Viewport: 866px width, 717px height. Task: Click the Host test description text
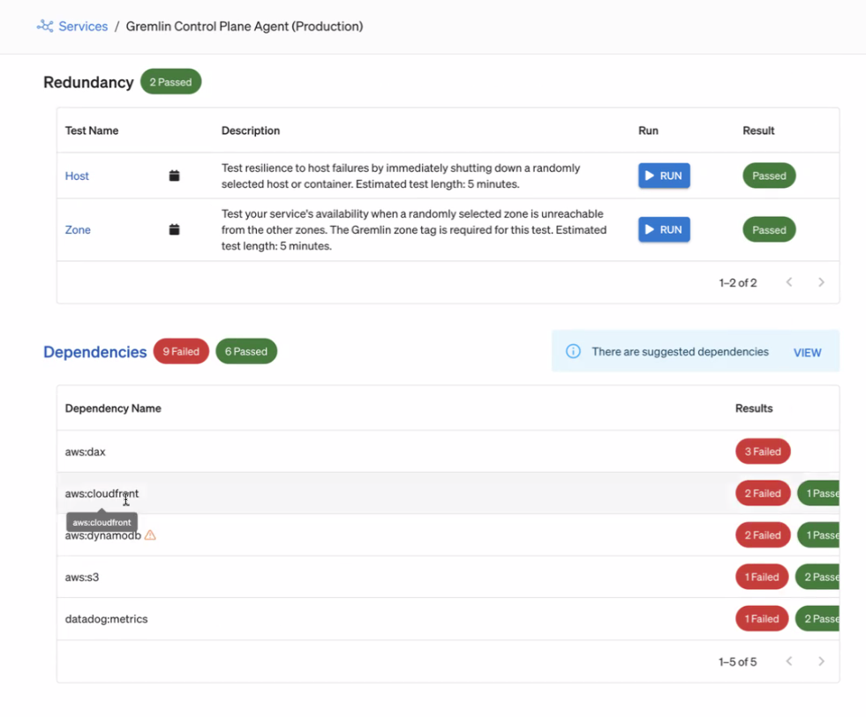point(401,176)
